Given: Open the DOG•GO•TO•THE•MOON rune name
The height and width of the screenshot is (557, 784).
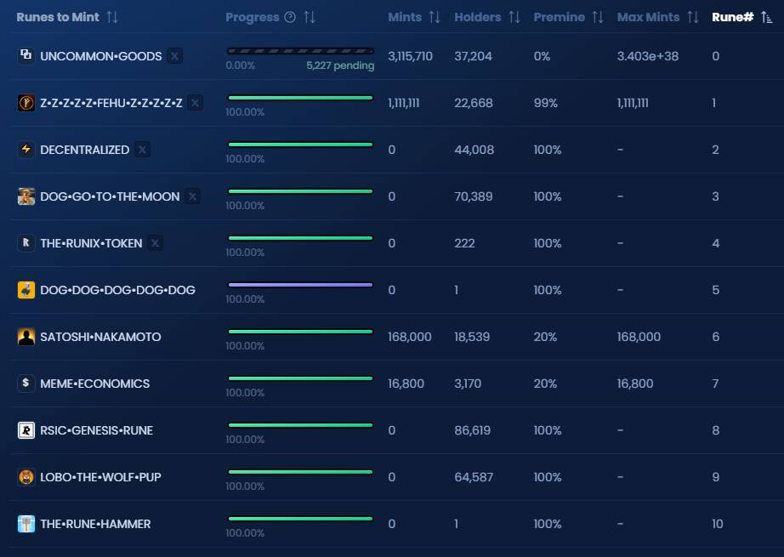Looking at the screenshot, I should 110,196.
